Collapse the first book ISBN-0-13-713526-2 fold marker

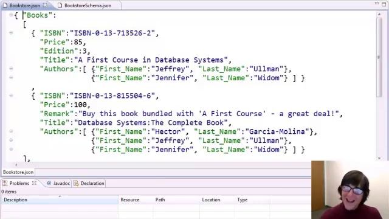(x=11, y=33)
